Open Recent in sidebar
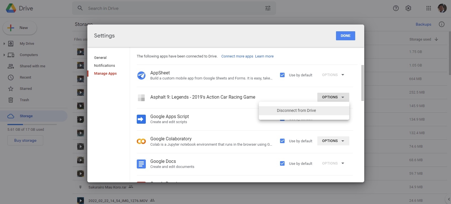 (25, 77)
